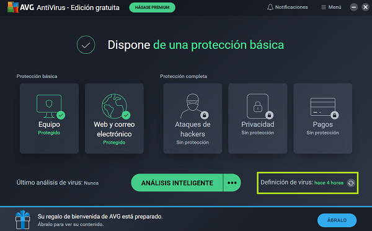Click the Privacidad padlock icon
This screenshot has height=231, width=372.
click(258, 106)
